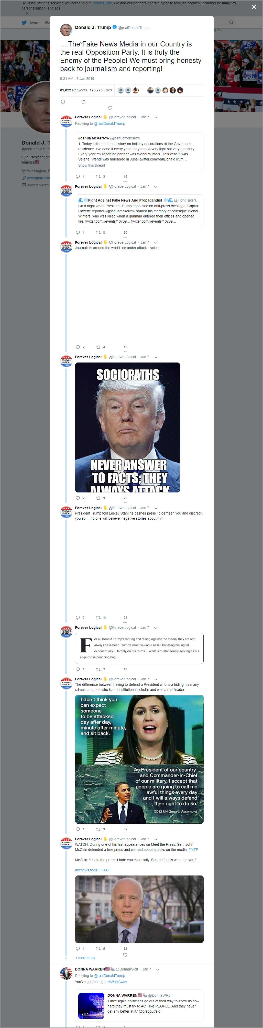
Task: Expand options chevron on Axios journalists tweet
Action: pos(156,243)
